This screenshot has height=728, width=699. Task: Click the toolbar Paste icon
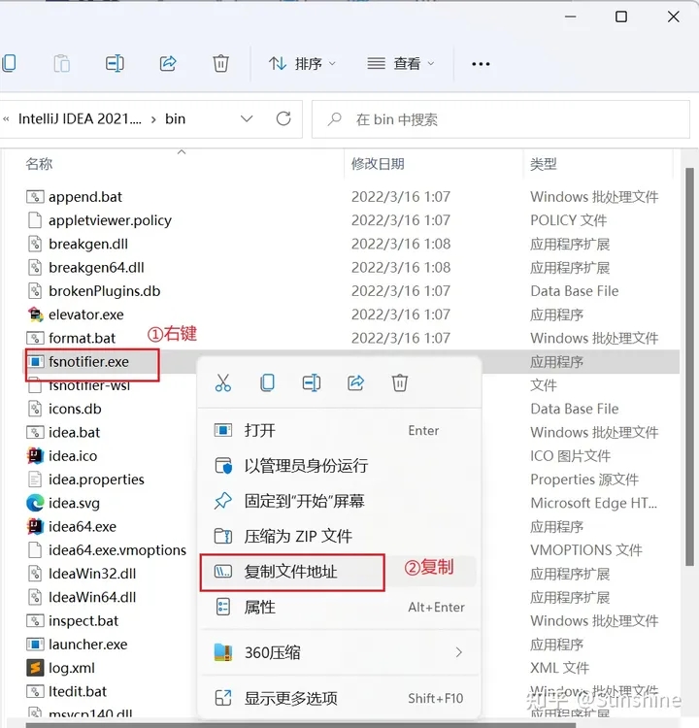(x=62, y=63)
